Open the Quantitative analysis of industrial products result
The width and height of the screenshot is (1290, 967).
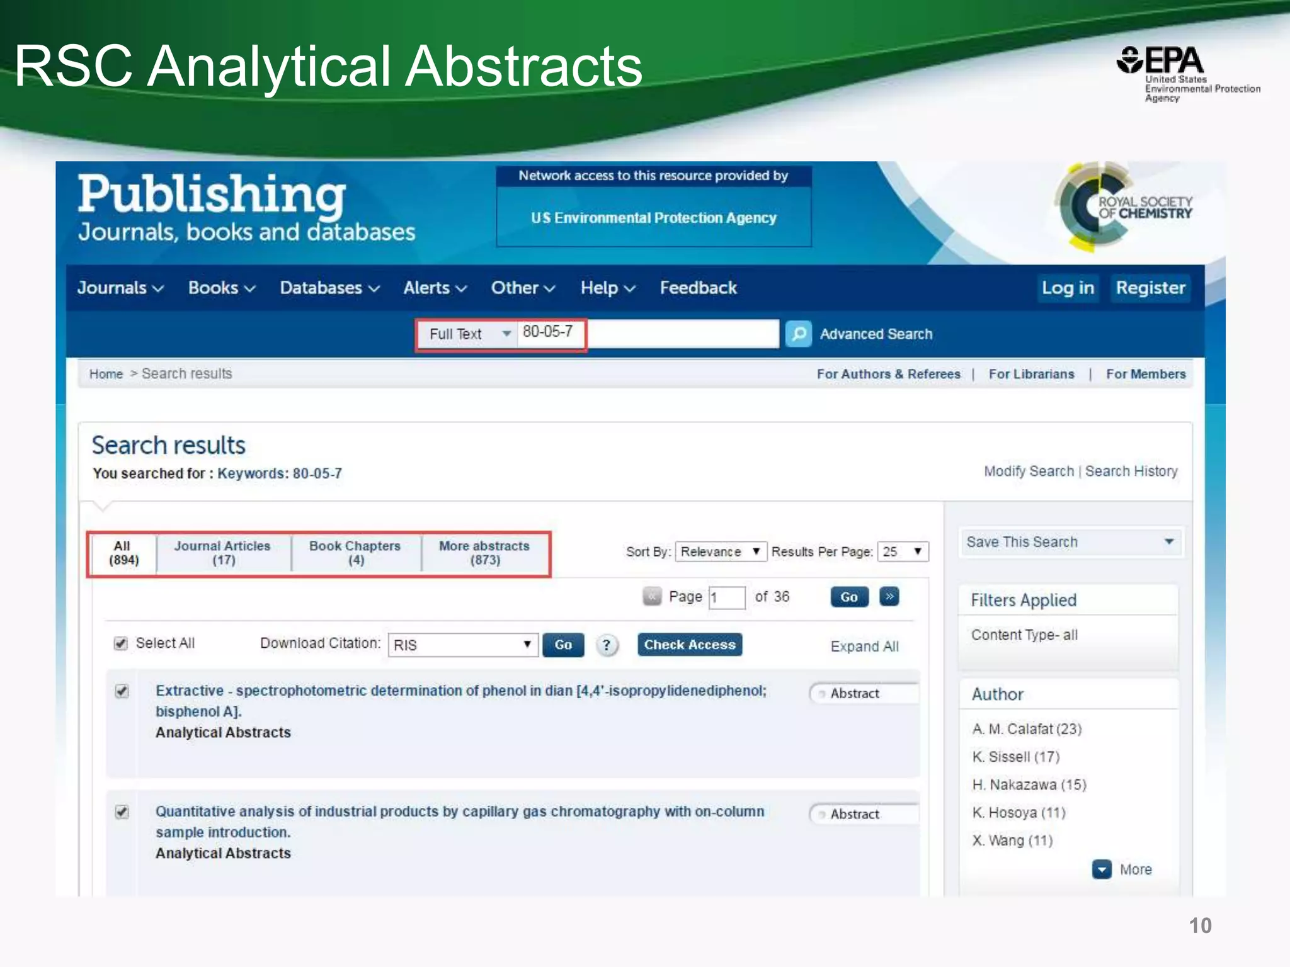[x=460, y=822]
